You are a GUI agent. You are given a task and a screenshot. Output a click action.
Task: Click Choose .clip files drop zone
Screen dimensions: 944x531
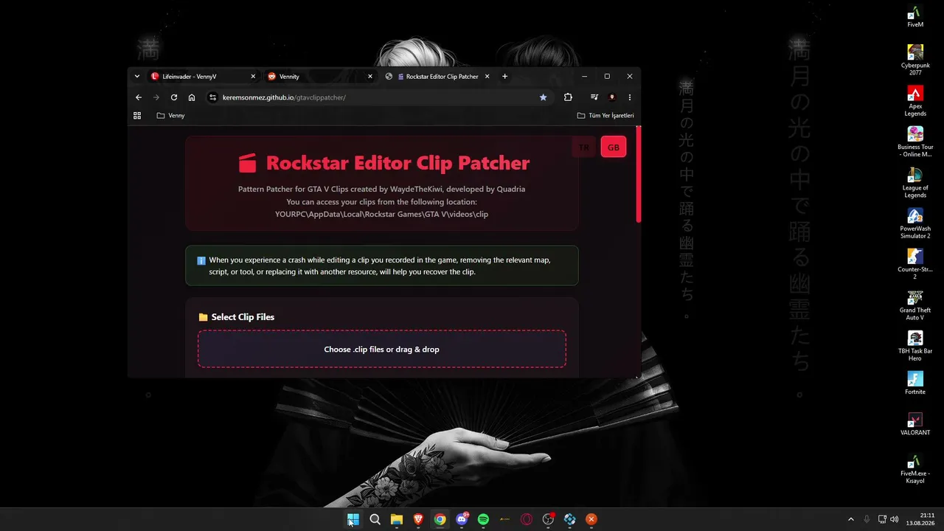(x=382, y=349)
